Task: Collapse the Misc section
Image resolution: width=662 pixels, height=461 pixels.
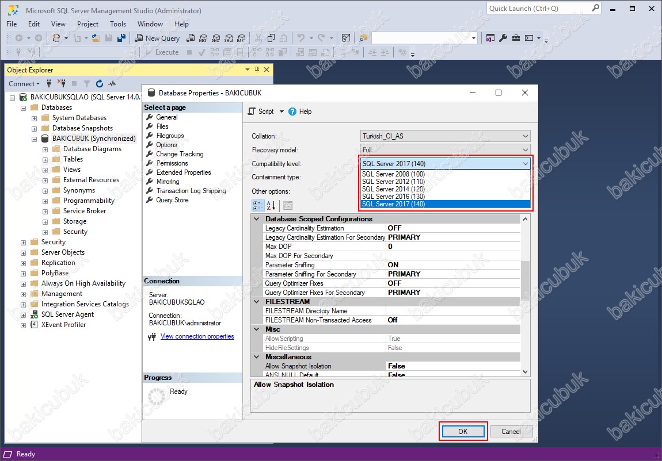Action: tap(256, 329)
